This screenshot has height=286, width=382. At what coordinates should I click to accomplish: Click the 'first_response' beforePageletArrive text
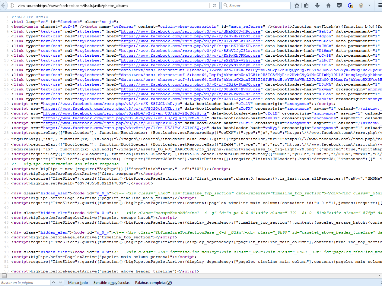click(x=87, y=174)
